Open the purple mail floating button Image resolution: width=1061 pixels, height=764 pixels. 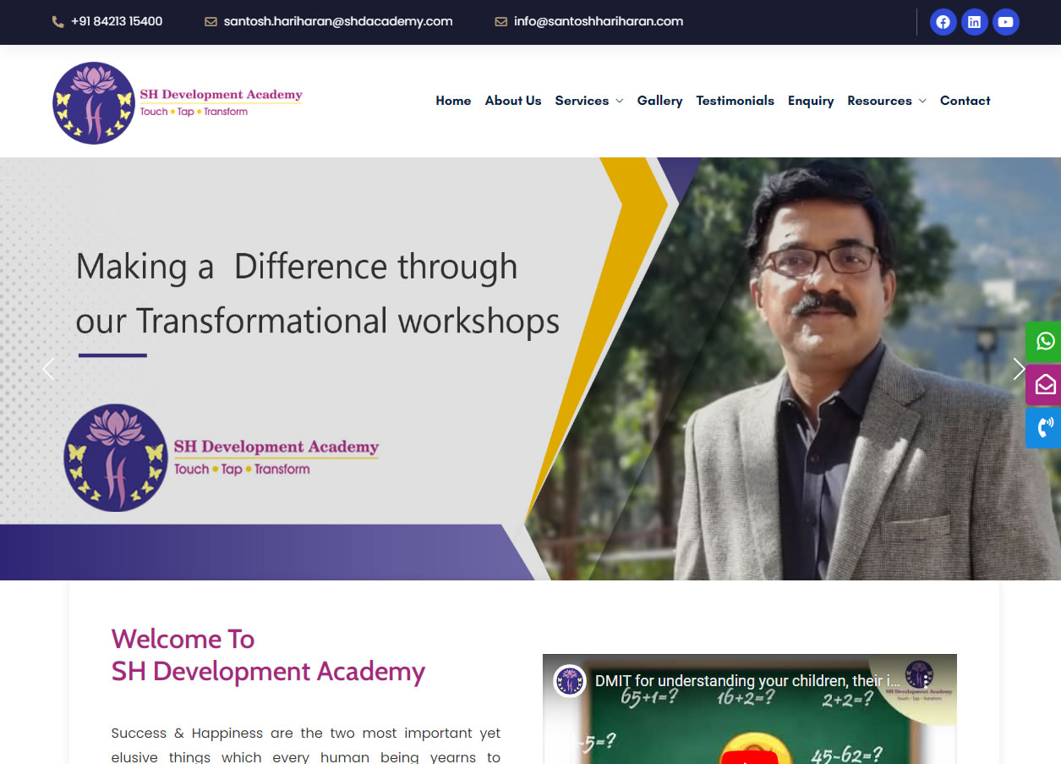tap(1044, 385)
